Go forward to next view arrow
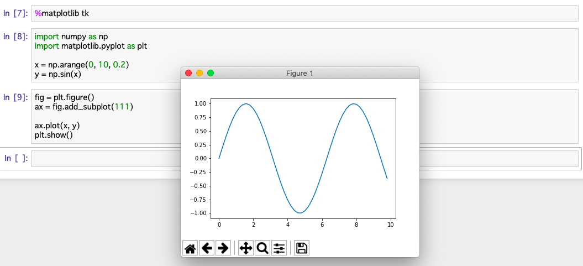583x266 pixels. click(223, 248)
